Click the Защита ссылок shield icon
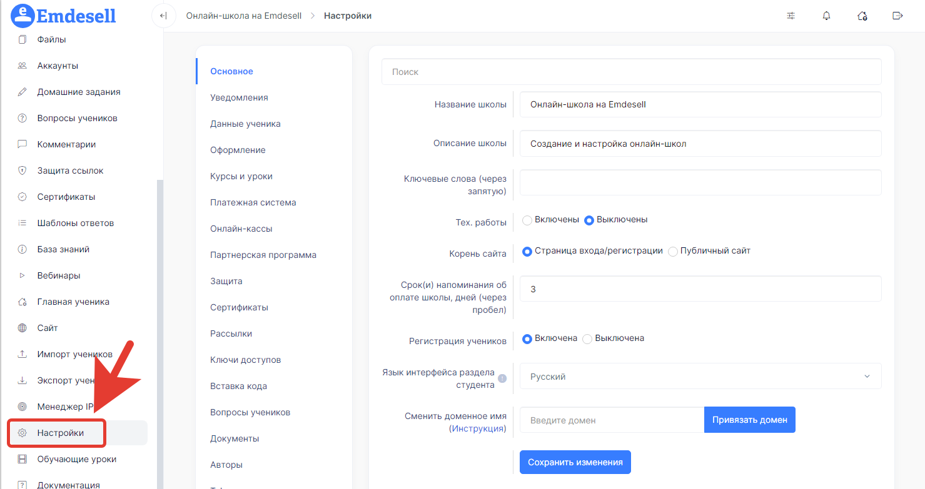925x489 pixels. (x=23, y=170)
